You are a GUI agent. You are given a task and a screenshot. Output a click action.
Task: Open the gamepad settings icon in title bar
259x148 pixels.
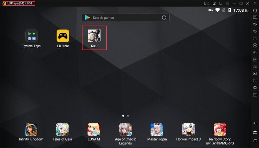(x=207, y=3)
